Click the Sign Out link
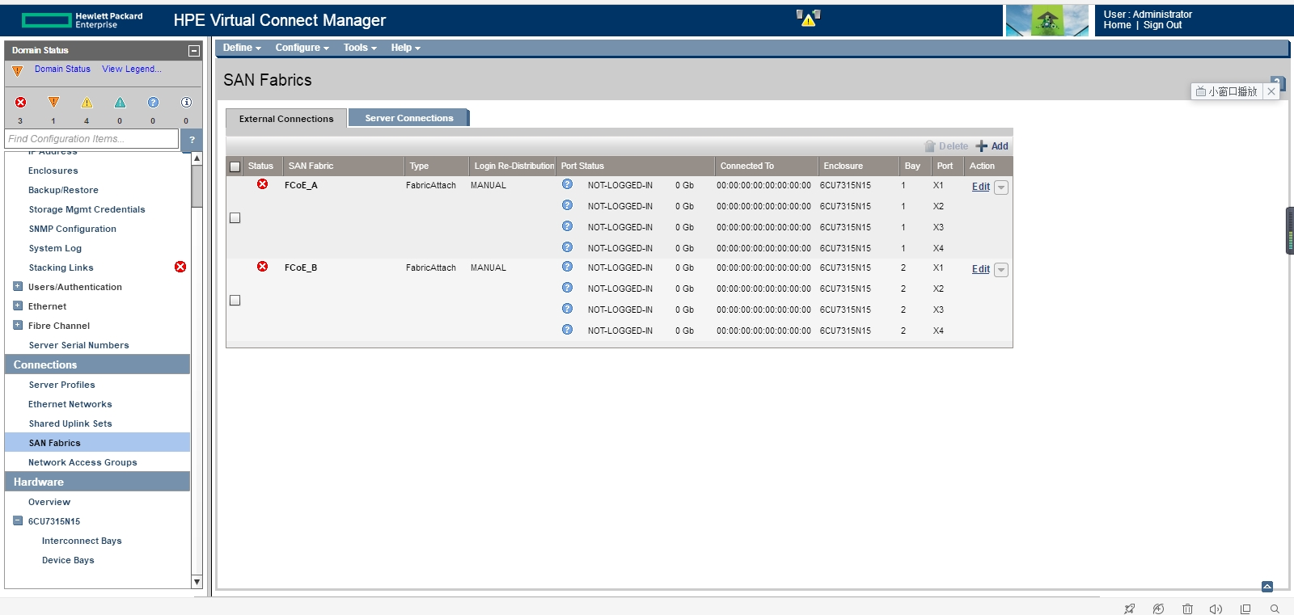 (x=1162, y=25)
